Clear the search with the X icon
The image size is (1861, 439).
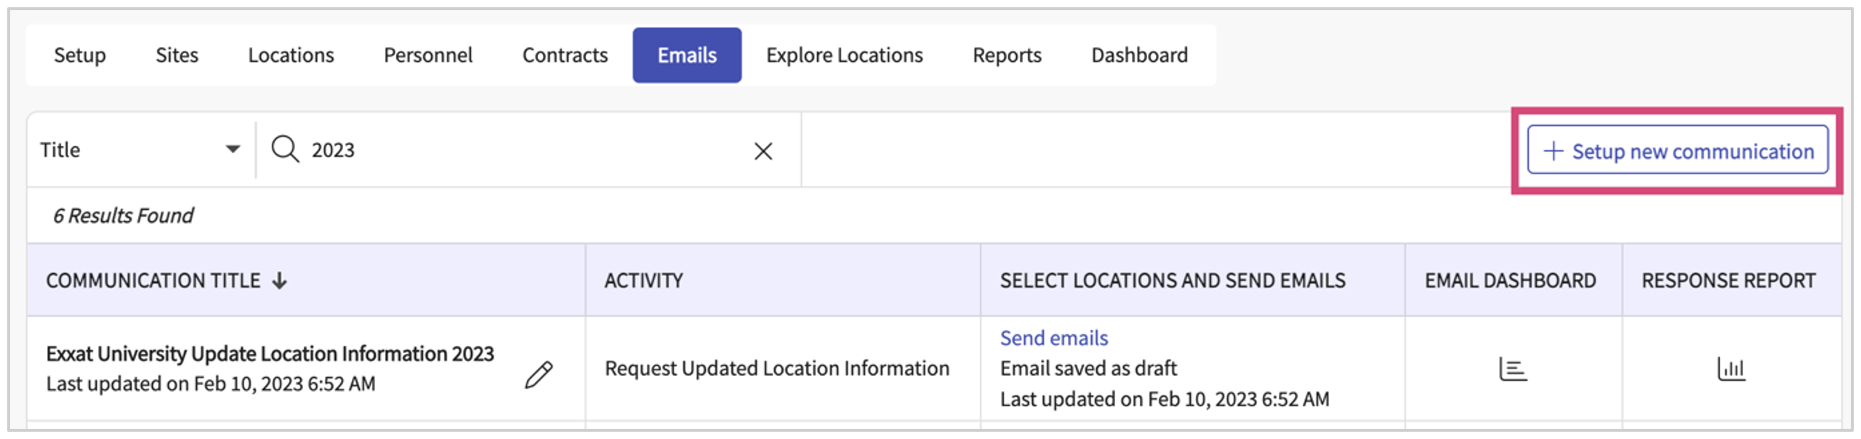click(x=763, y=151)
